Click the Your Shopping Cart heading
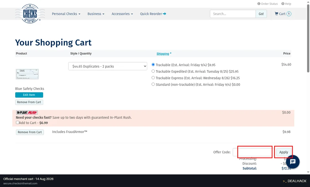Screen dimensions: 310x187 pos(53,43)
